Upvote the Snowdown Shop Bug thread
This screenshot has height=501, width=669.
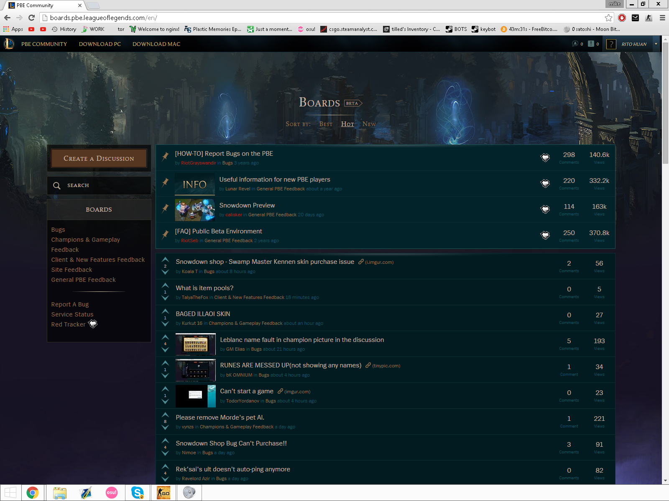click(165, 441)
